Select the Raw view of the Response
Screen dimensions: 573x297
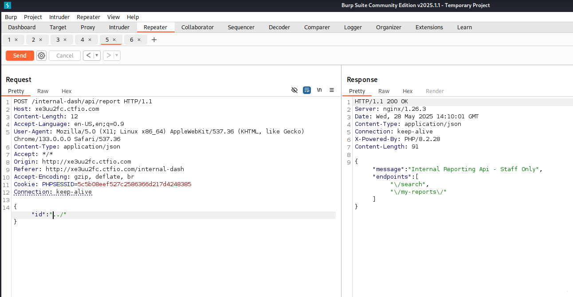click(384, 91)
